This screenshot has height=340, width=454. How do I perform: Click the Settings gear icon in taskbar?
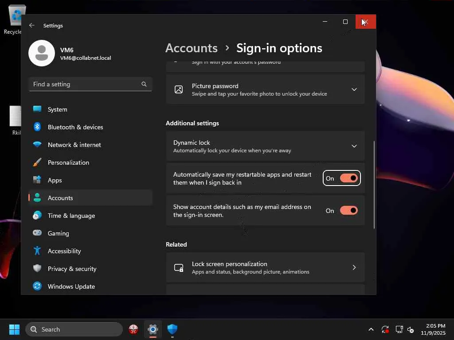click(x=153, y=329)
